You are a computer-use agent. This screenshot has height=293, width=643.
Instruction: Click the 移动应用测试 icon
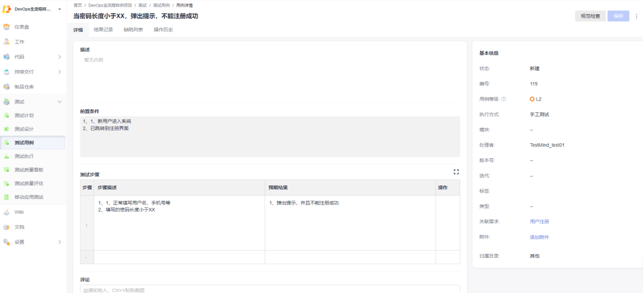click(7, 197)
